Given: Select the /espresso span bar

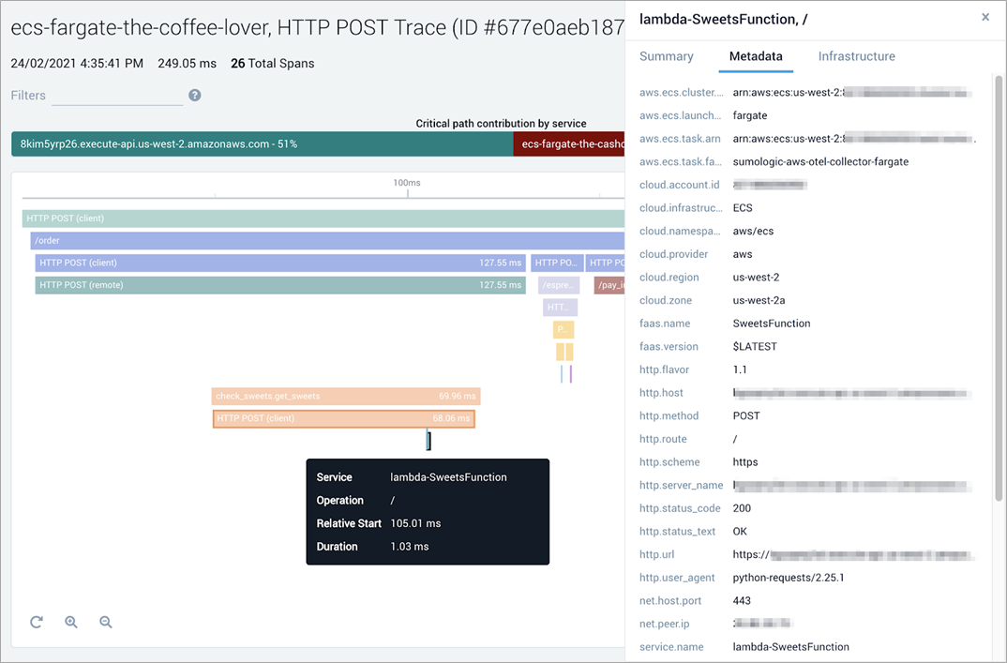Looking at the screenshot, I should coord(559,285).
